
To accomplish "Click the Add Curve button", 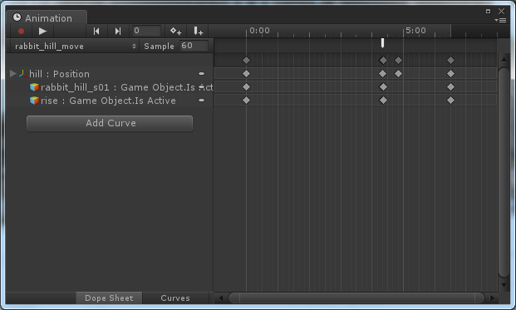I will pos(110,123).
